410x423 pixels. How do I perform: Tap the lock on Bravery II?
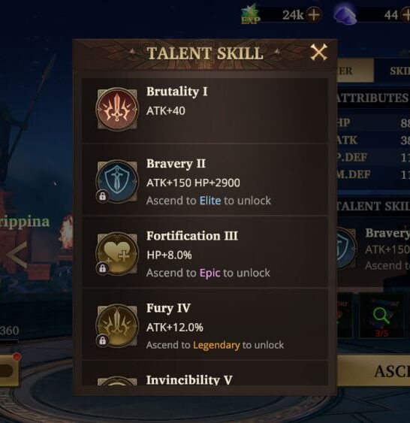tap(102, 196)
